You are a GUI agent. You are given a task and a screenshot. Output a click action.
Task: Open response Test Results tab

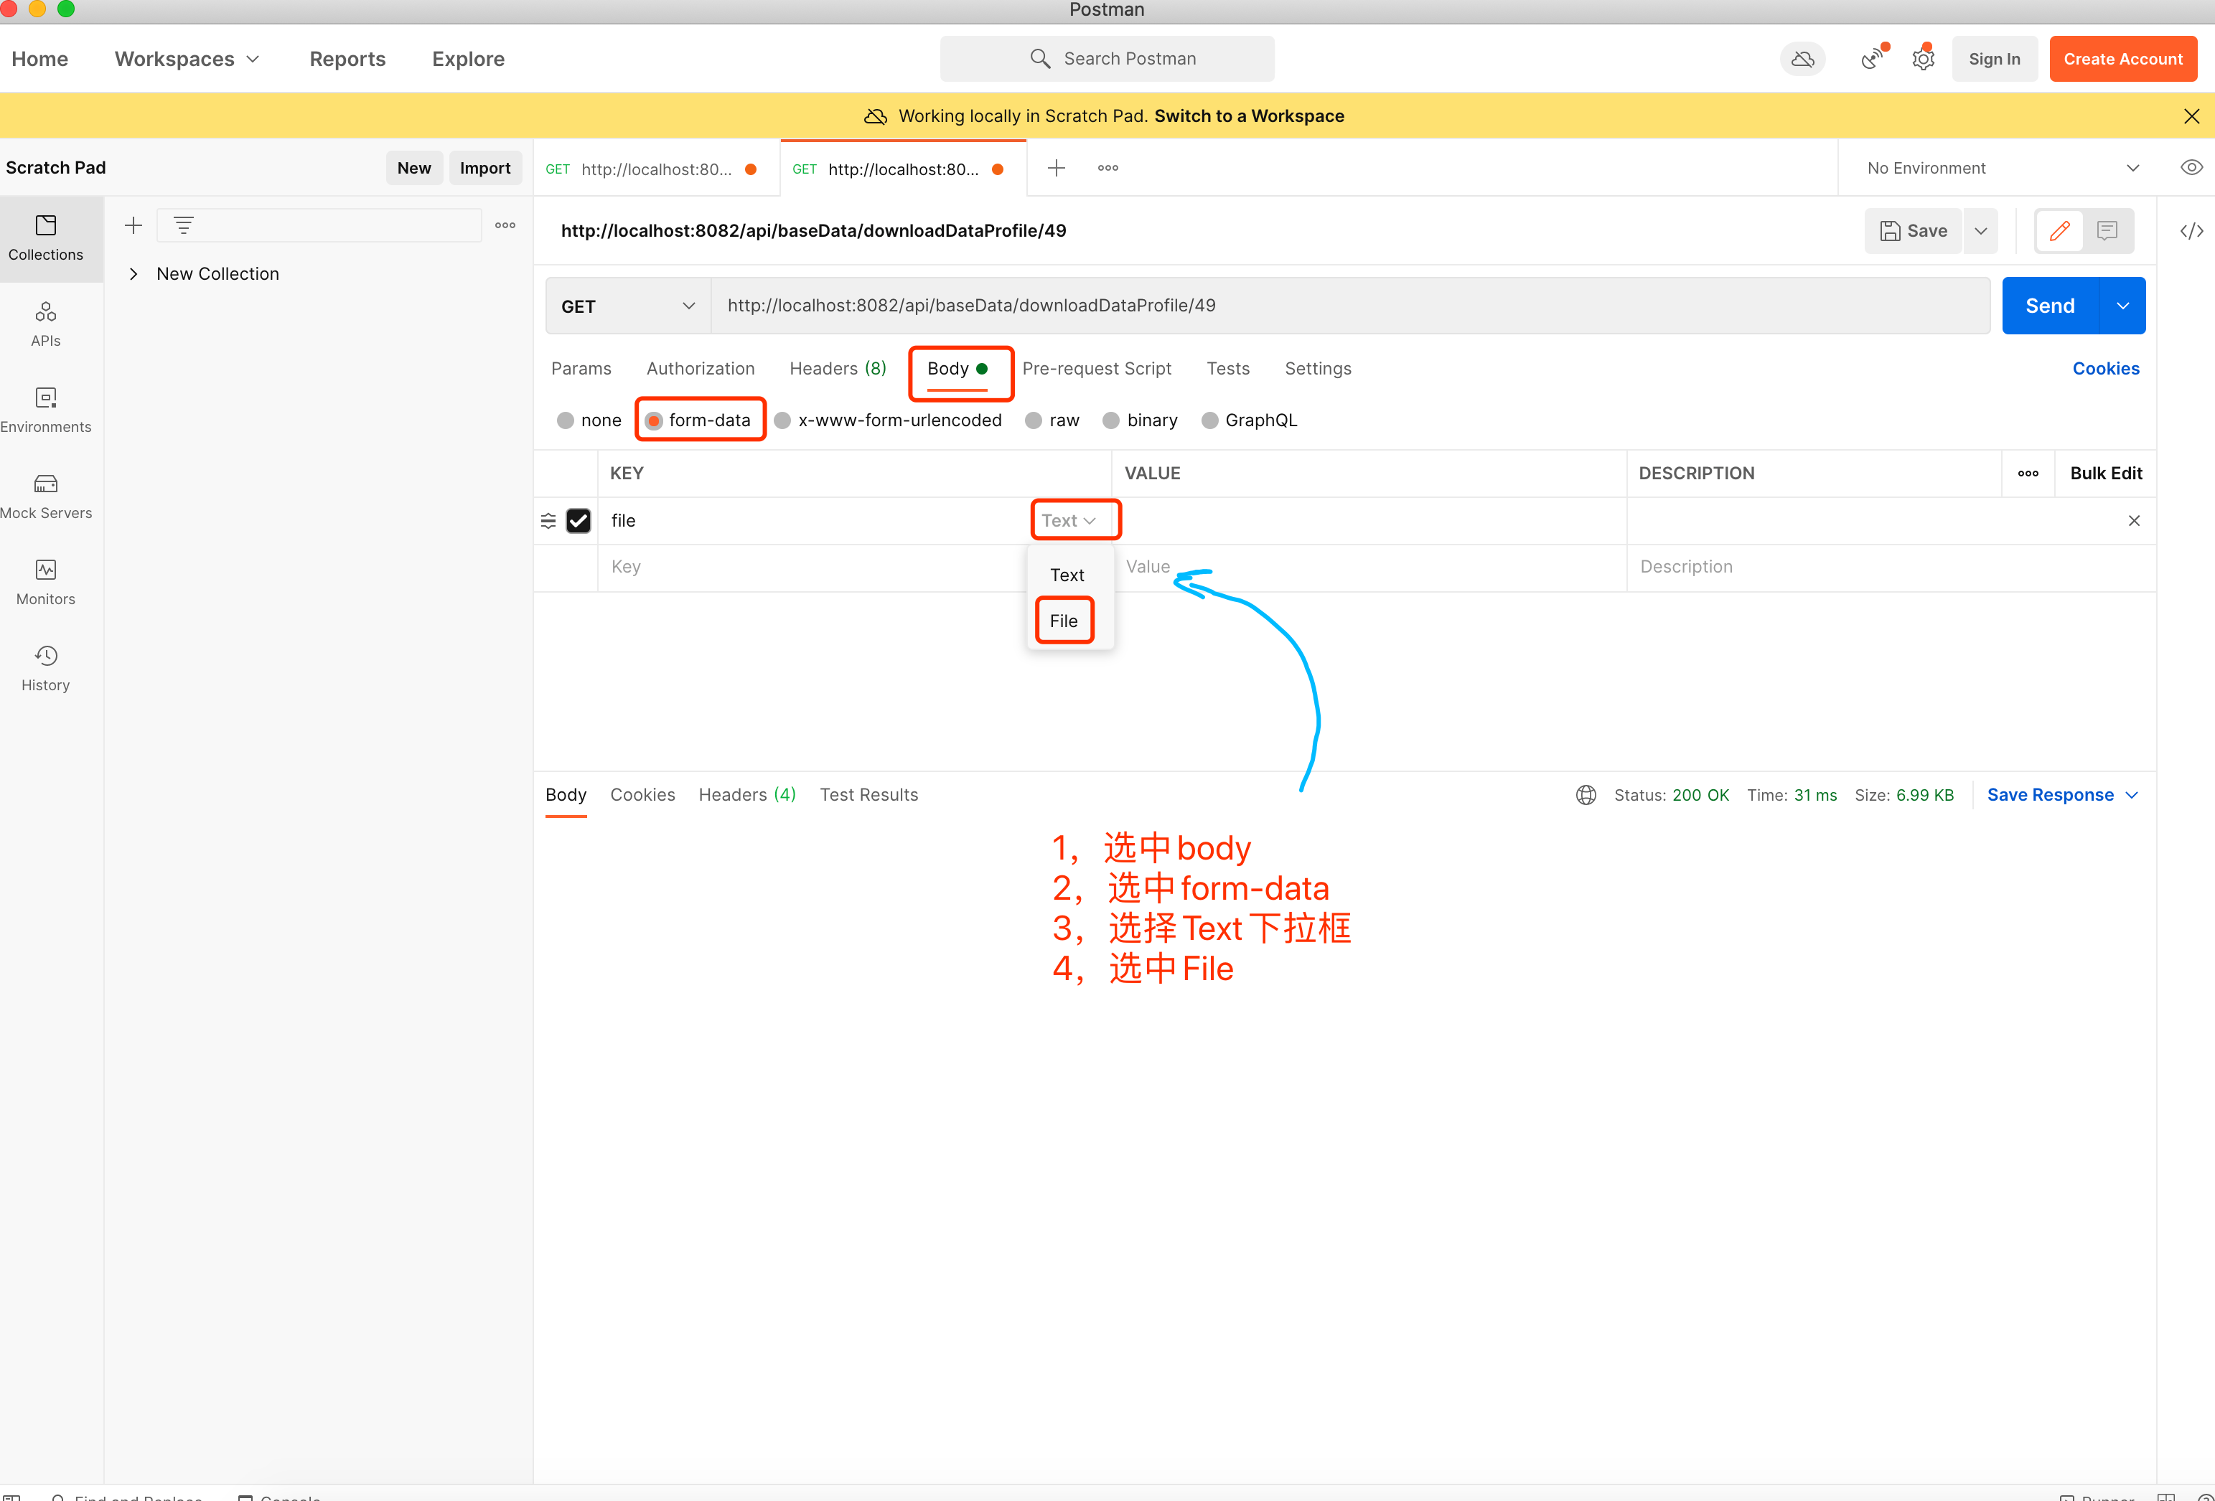coord(869,795)
